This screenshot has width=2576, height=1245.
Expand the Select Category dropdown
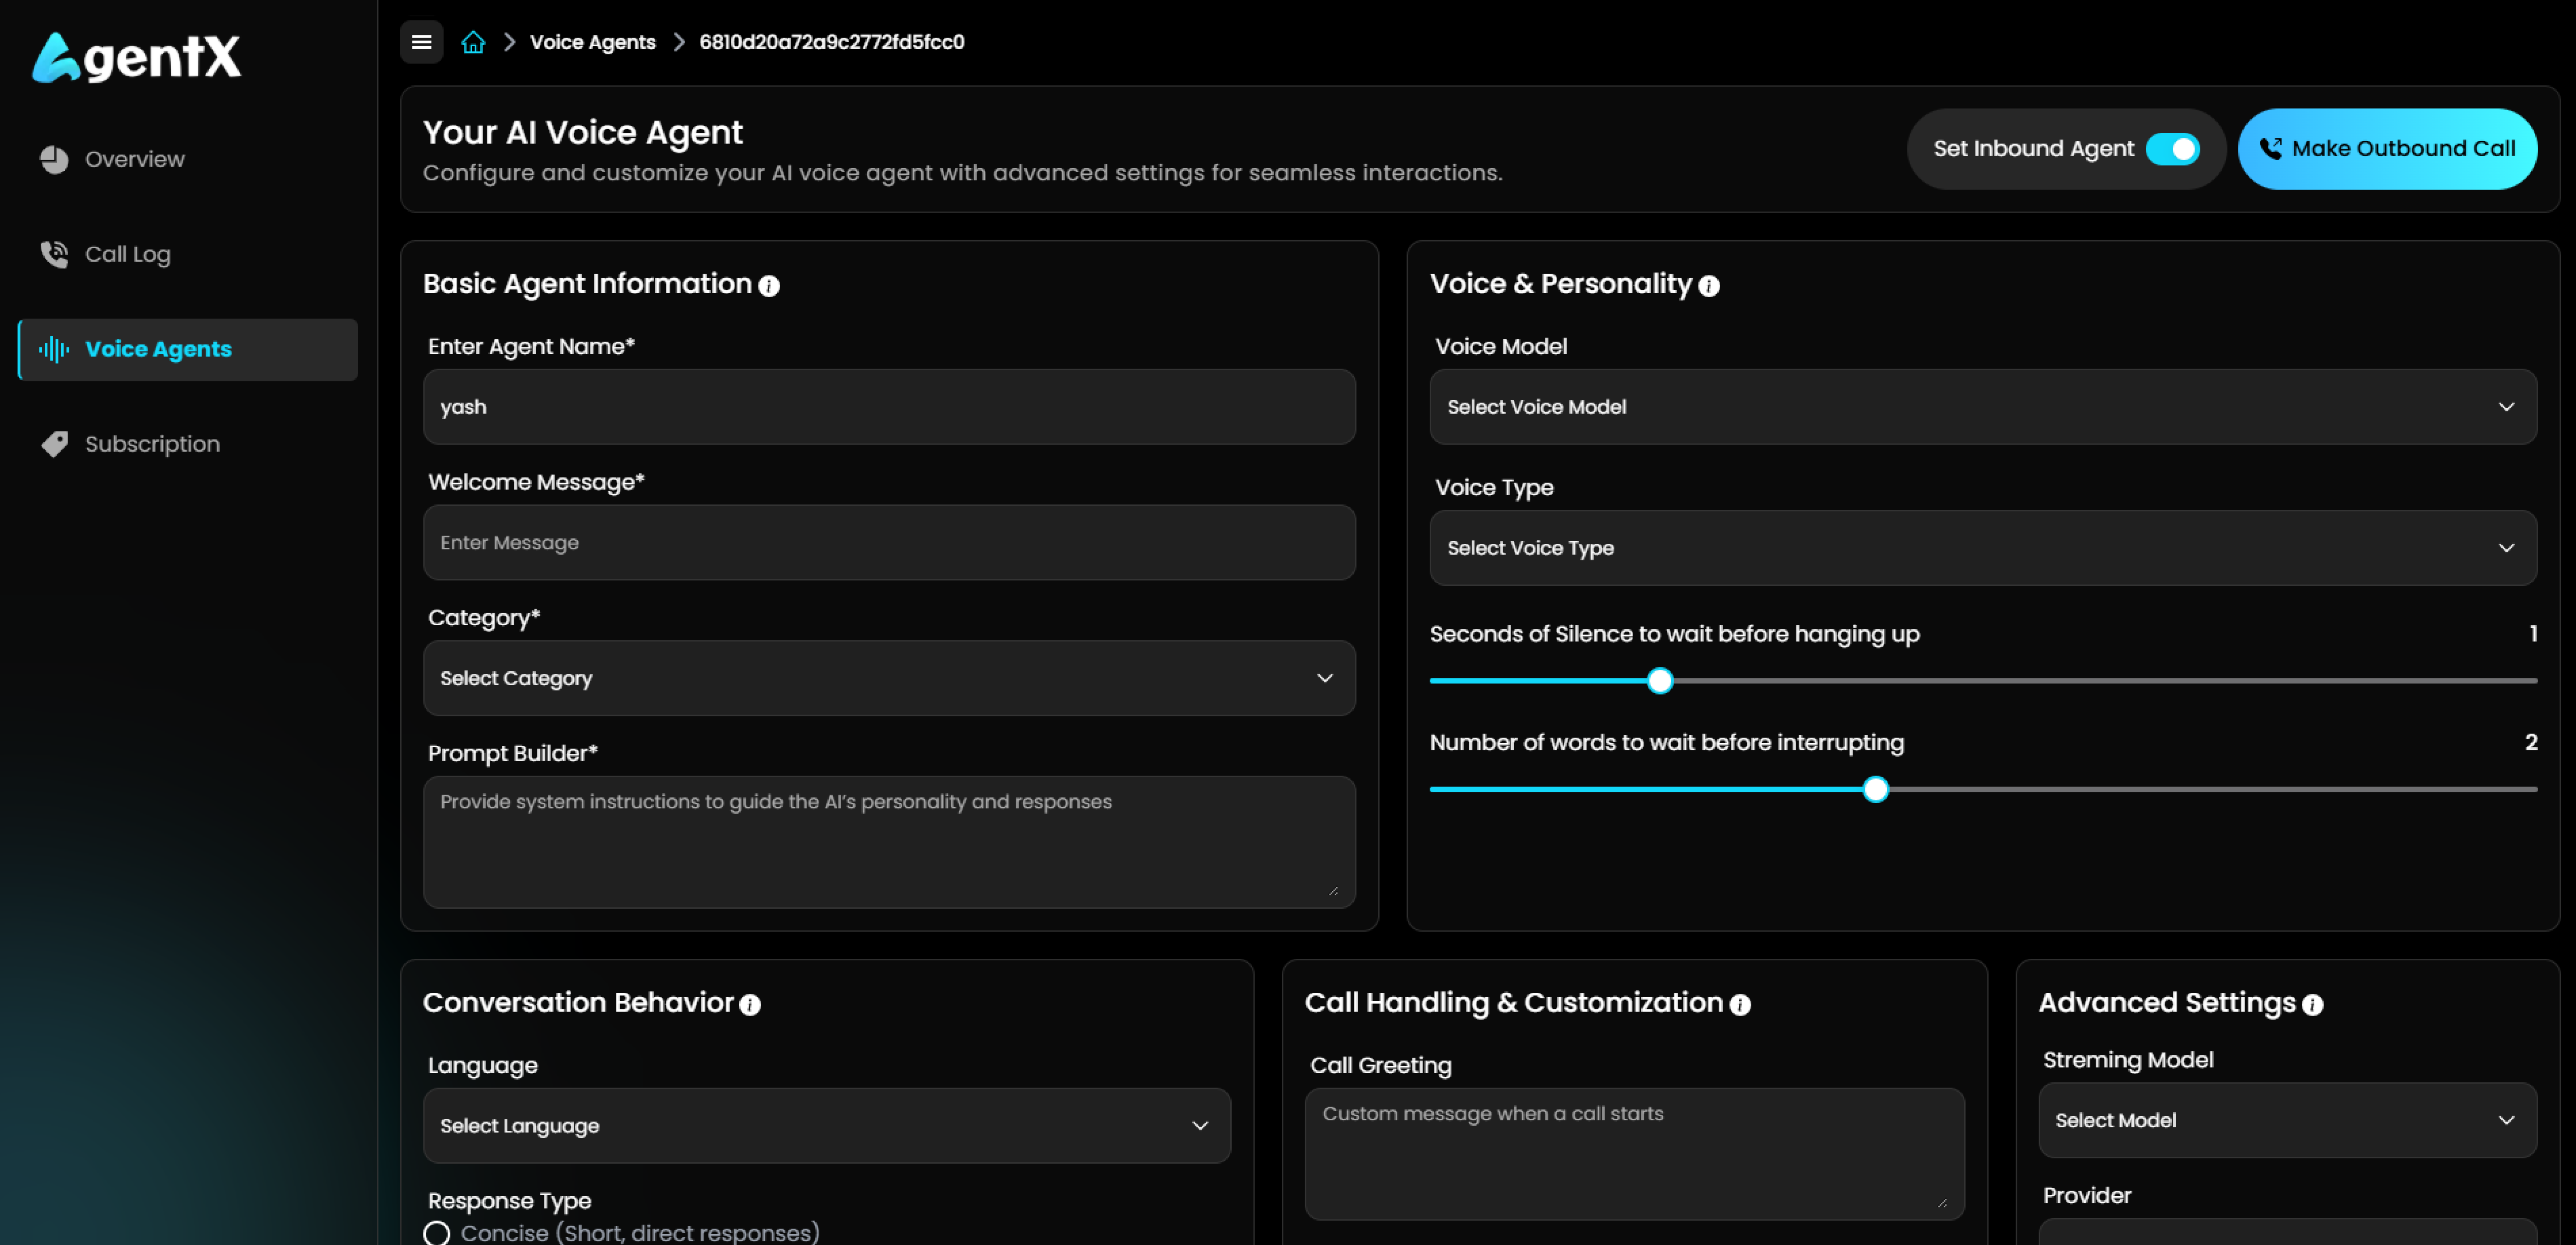888,678
